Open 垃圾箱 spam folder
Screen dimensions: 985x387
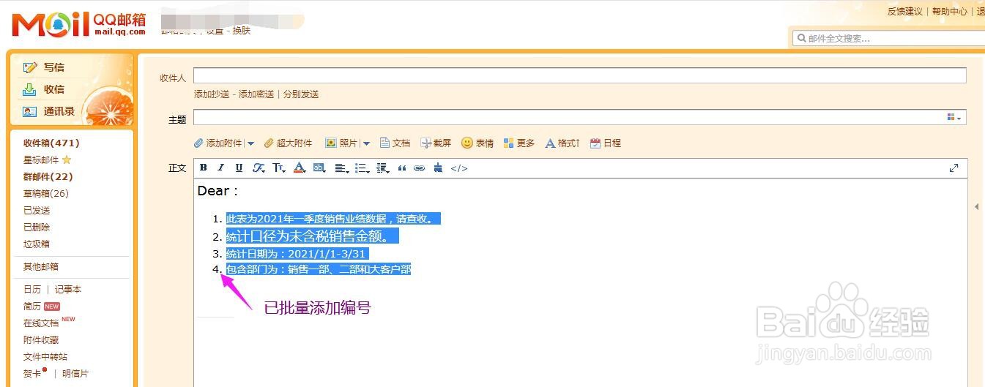37,244
